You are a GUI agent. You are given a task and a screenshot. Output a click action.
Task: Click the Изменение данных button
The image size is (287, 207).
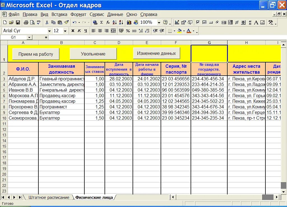[156, 53]
